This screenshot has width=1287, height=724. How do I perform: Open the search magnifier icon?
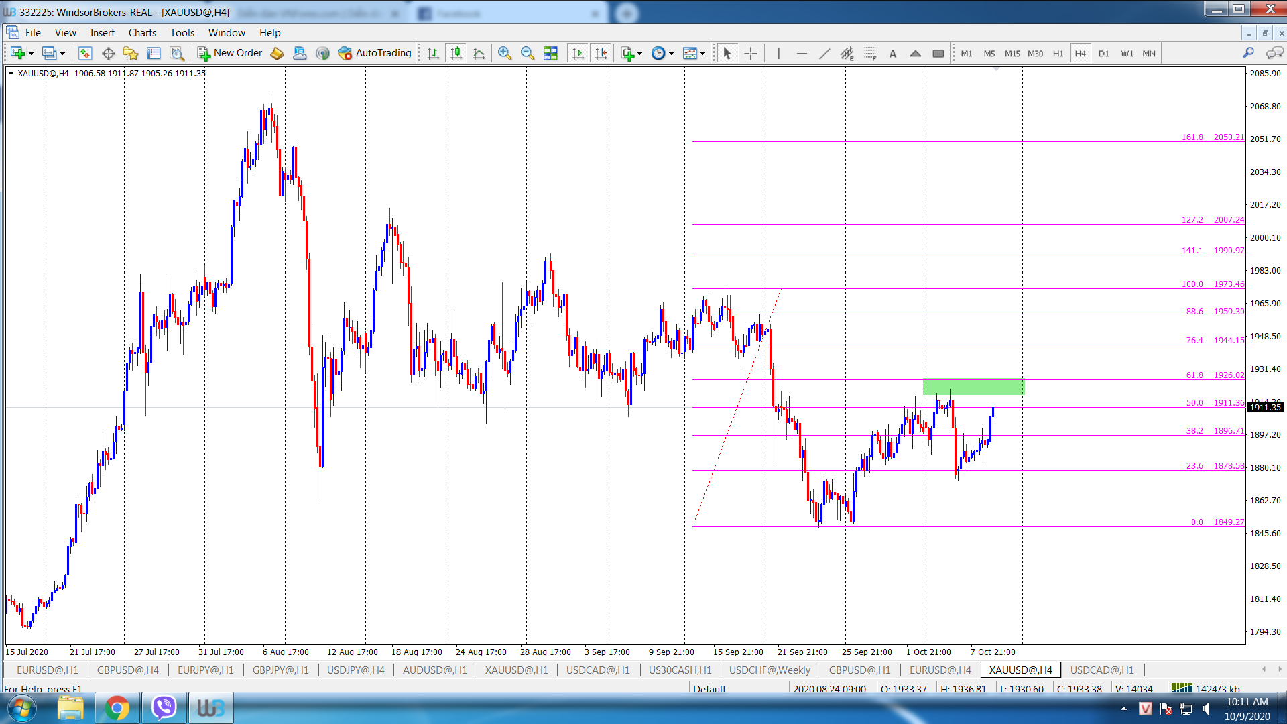pyautogui.click(x=1248, y=53)
